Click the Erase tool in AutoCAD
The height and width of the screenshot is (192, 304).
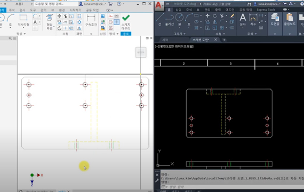pyautogui.click(x=232, y=15)
